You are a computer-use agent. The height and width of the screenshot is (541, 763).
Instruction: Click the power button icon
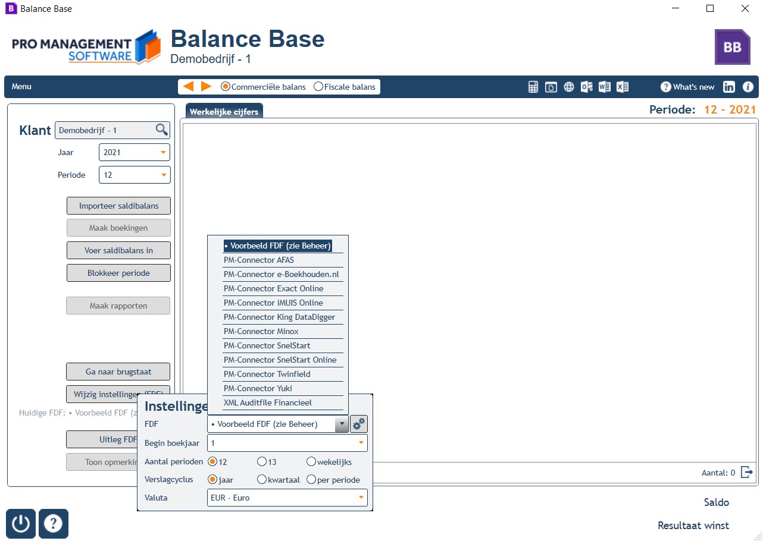point(21,524)
